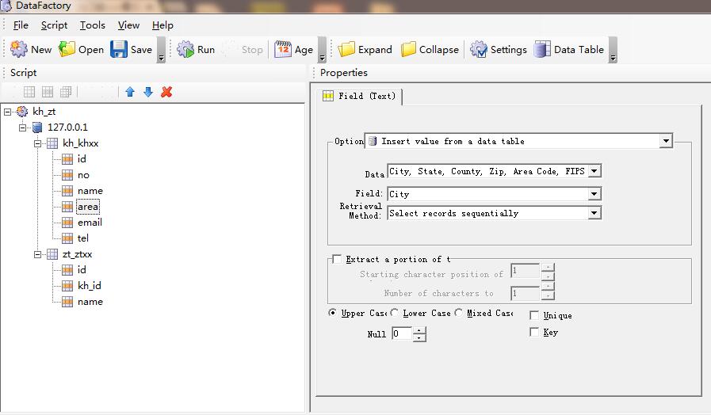Select the 127.0.0.1 database node
This screenshot has width=711, height=415.
67,128
